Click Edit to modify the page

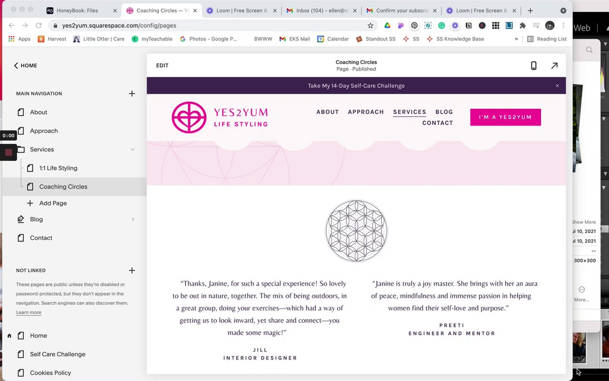pos(162,66)
